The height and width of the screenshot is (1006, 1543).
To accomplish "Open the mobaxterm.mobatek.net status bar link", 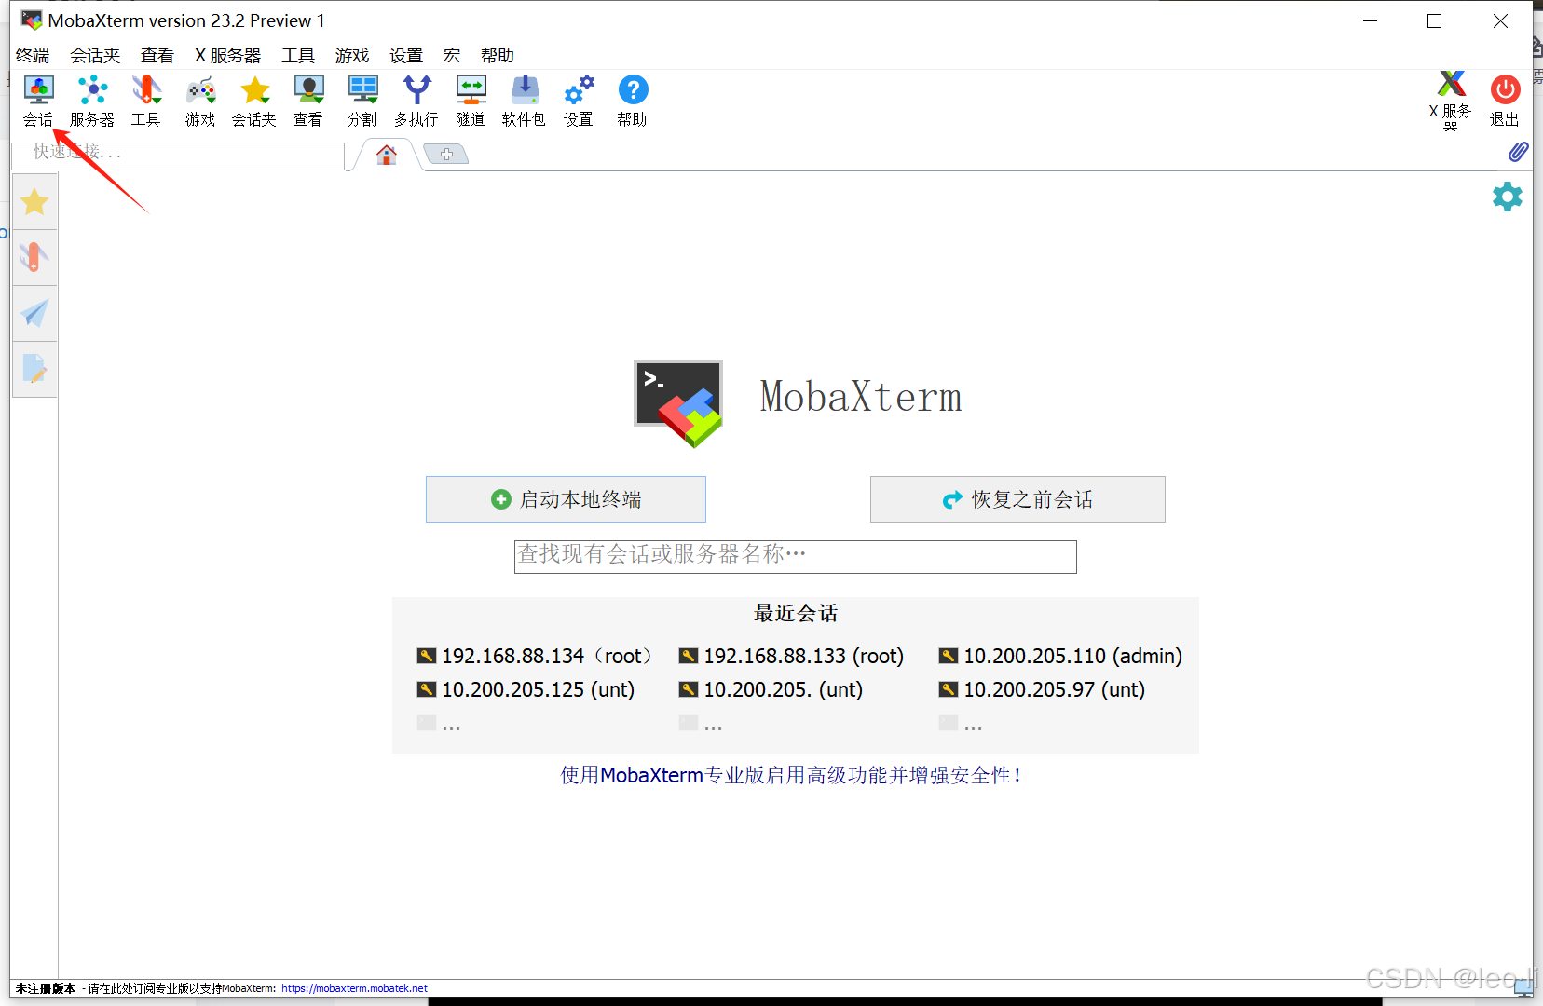I will pyautogui.click(x=354, y=988).
